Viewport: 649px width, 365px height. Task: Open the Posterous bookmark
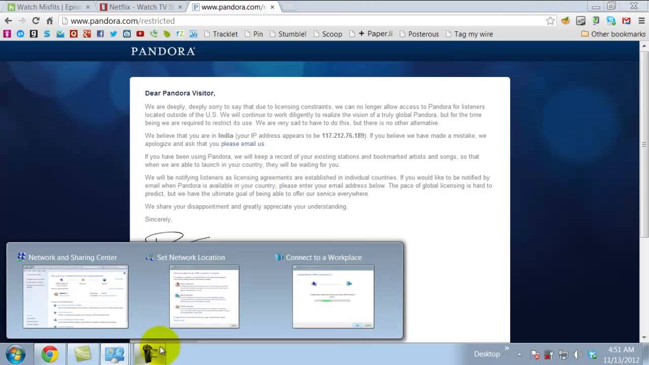coord(419,34)
